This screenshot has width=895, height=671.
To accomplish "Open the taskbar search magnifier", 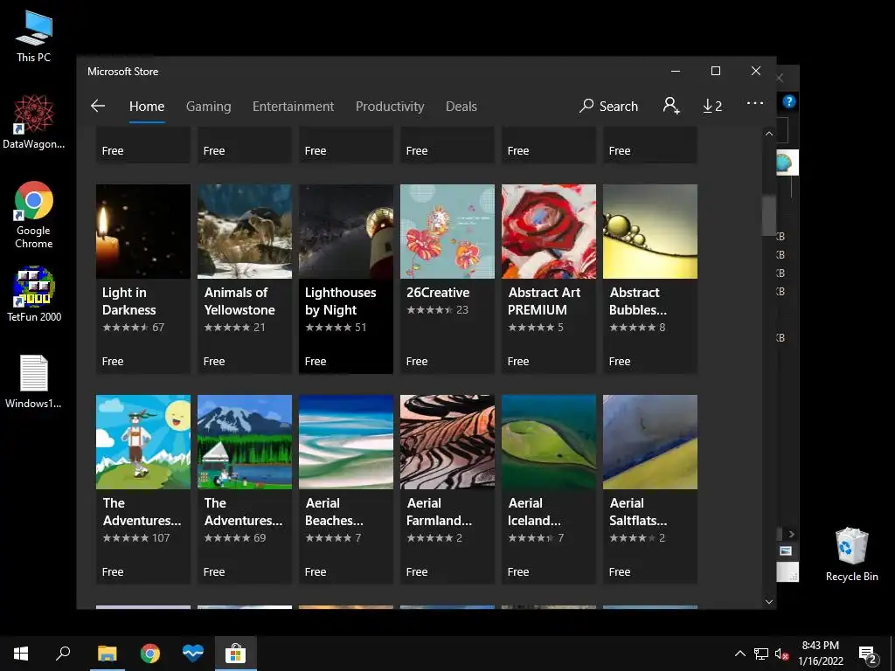I will (x=63, y=654).
